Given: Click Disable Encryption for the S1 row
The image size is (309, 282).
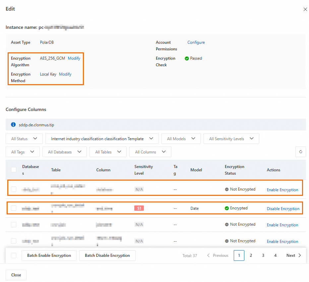Looking at the screenshot, I should pos(283,209).
